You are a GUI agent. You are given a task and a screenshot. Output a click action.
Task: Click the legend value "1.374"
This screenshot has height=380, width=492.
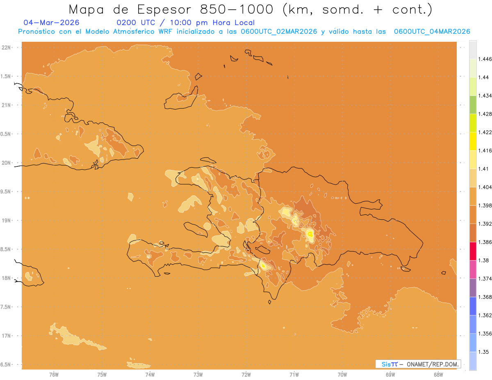tap(485, 279)
